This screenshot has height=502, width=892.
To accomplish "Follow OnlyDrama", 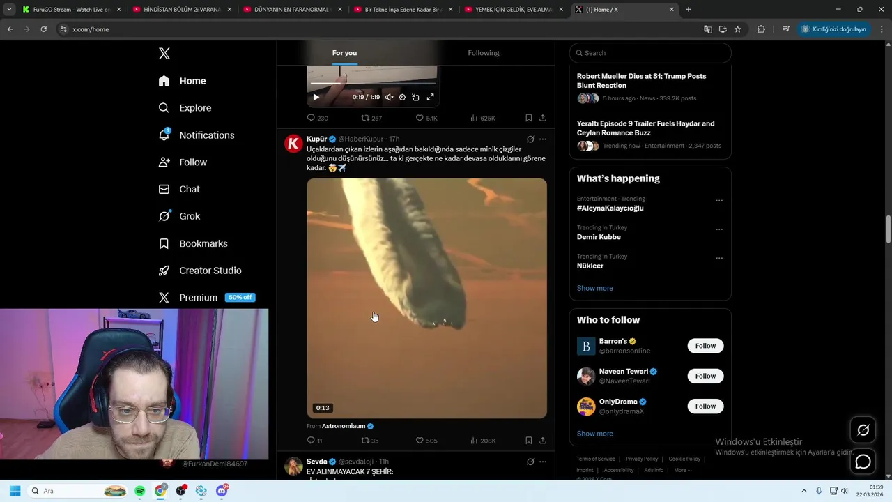I will pos(705,406).
